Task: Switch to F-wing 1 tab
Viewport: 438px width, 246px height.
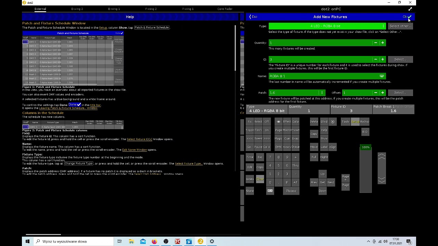Action: [x=188, y=9]
